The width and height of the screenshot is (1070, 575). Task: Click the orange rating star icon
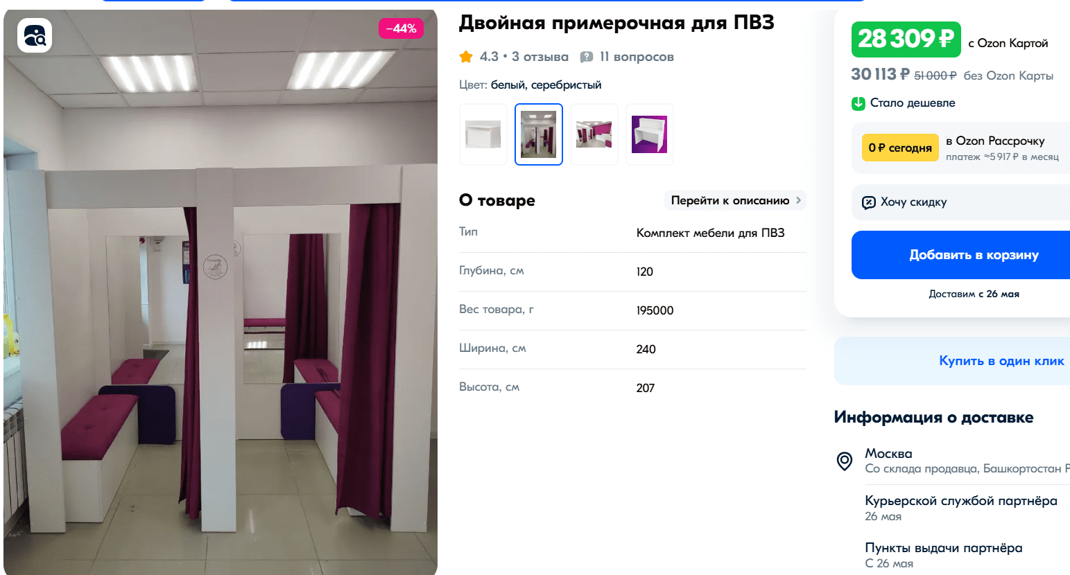pos(466,57)
